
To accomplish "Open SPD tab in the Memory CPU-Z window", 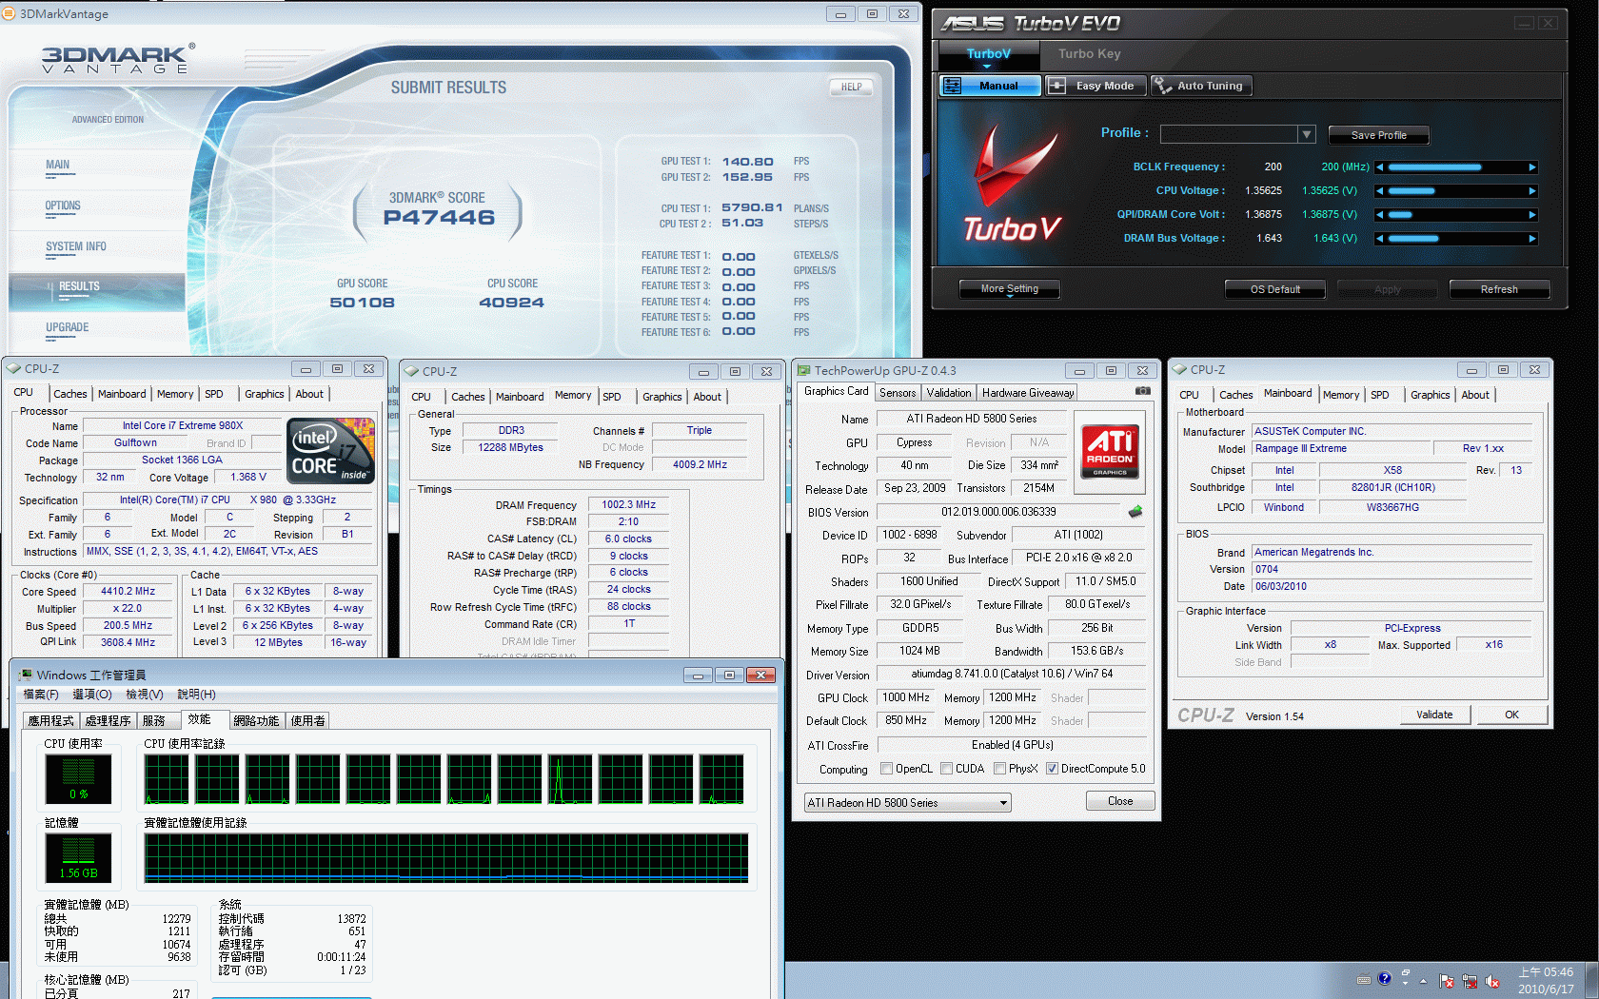I will pos(612,397).
